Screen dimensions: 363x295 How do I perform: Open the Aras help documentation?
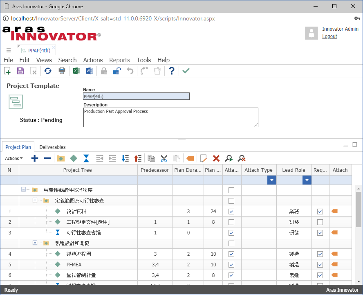pyautogui.click(x=171, y=70)
